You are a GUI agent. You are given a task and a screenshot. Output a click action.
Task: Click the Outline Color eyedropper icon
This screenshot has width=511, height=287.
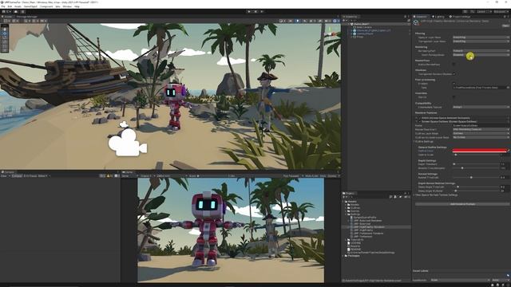tap(508, 151)
